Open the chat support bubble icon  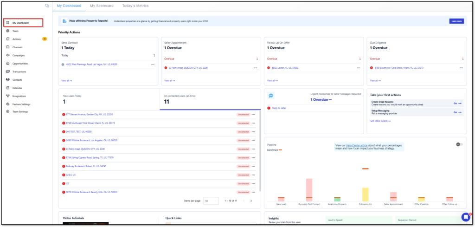pyautogui.click(x=465, y=217)
